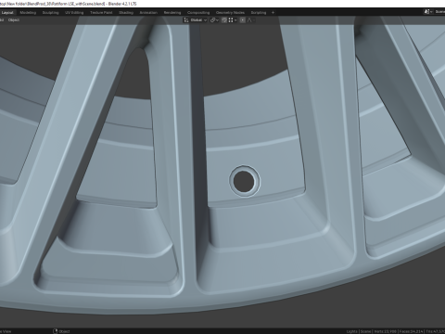Open the Global transform orientation dropdown
Screen dimensions: 445x334
tap(196, 20)
